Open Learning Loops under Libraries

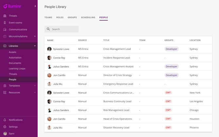point(17,68)
